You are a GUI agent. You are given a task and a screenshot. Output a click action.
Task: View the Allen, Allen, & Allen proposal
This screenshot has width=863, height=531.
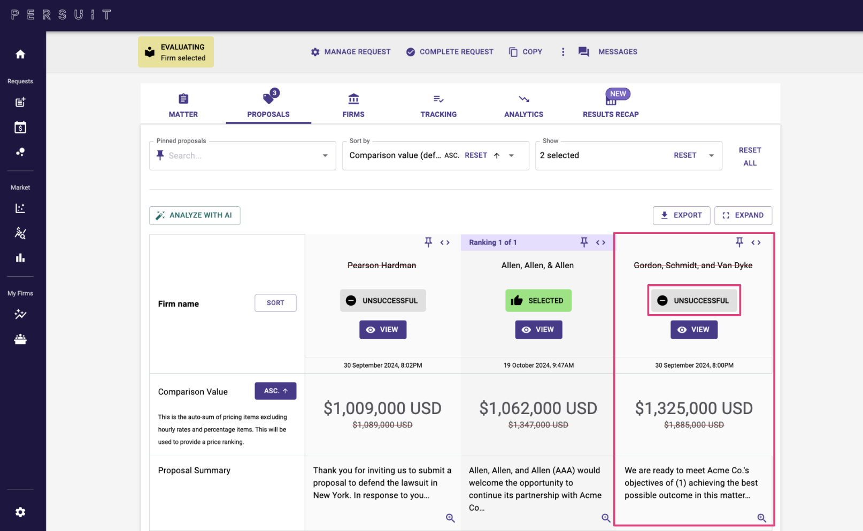(x=538, y=330)
